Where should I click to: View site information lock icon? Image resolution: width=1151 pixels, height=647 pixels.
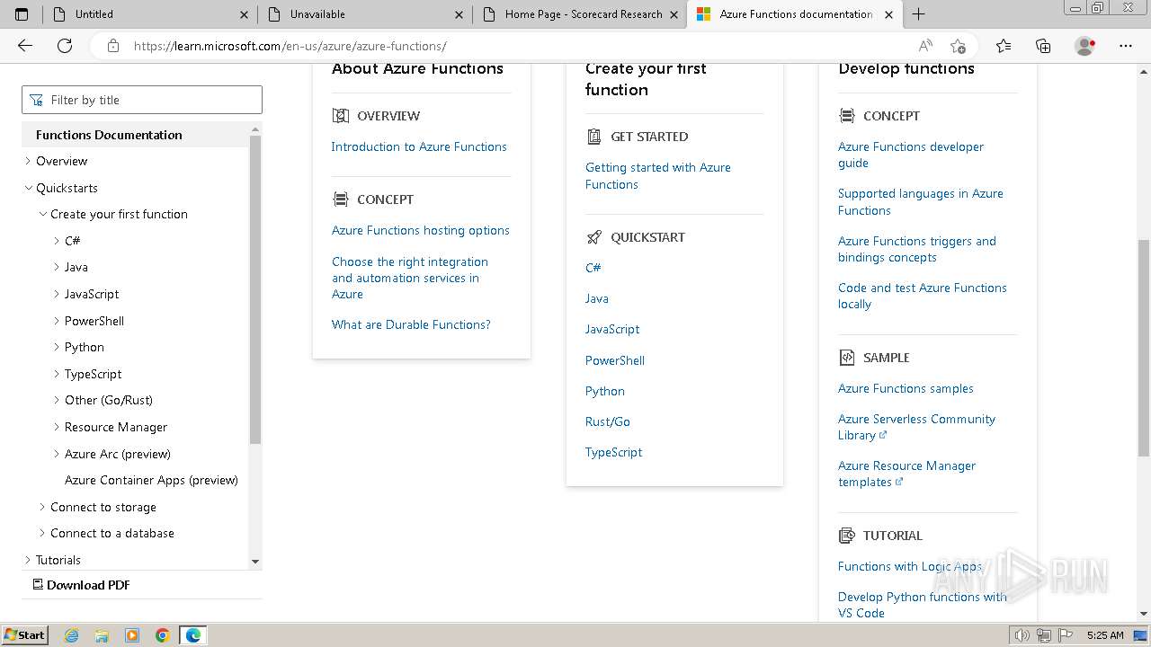(113, 46)
